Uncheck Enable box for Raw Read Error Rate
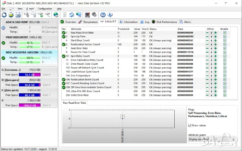Viewport: 242px width, 151px height. coord(225,33)
